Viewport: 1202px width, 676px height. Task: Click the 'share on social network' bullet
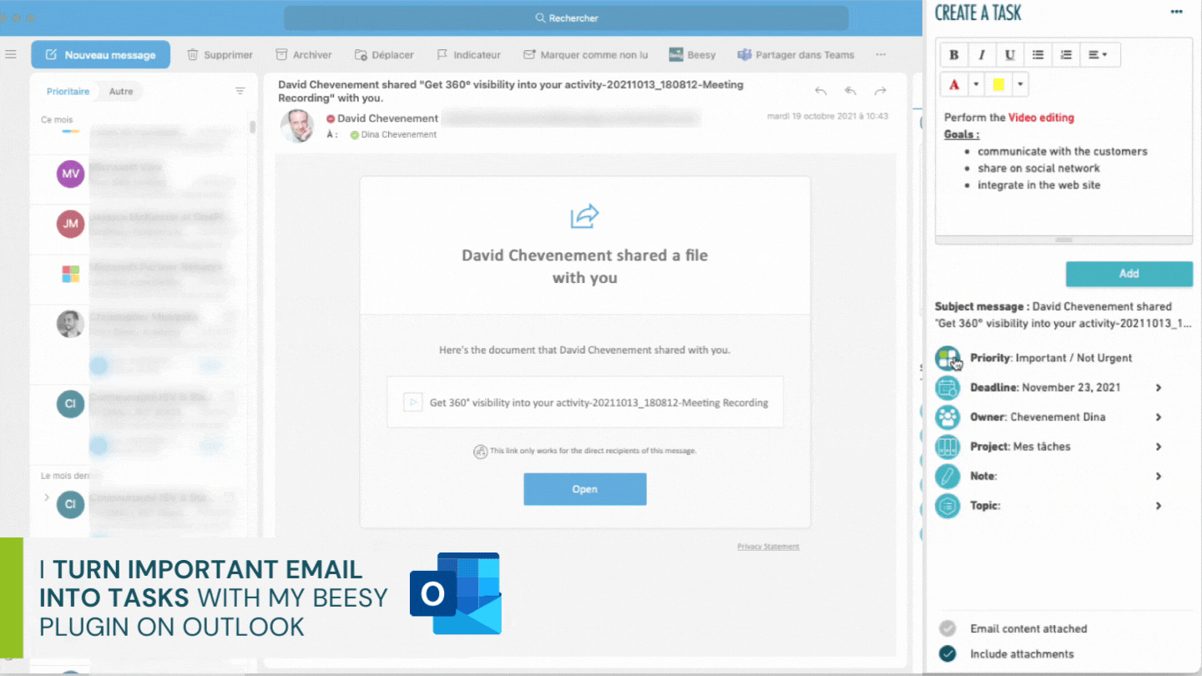pos(1038,168)
